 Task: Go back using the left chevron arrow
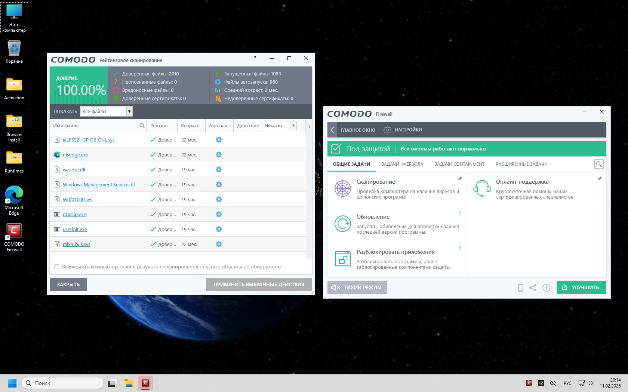[332, 130]
